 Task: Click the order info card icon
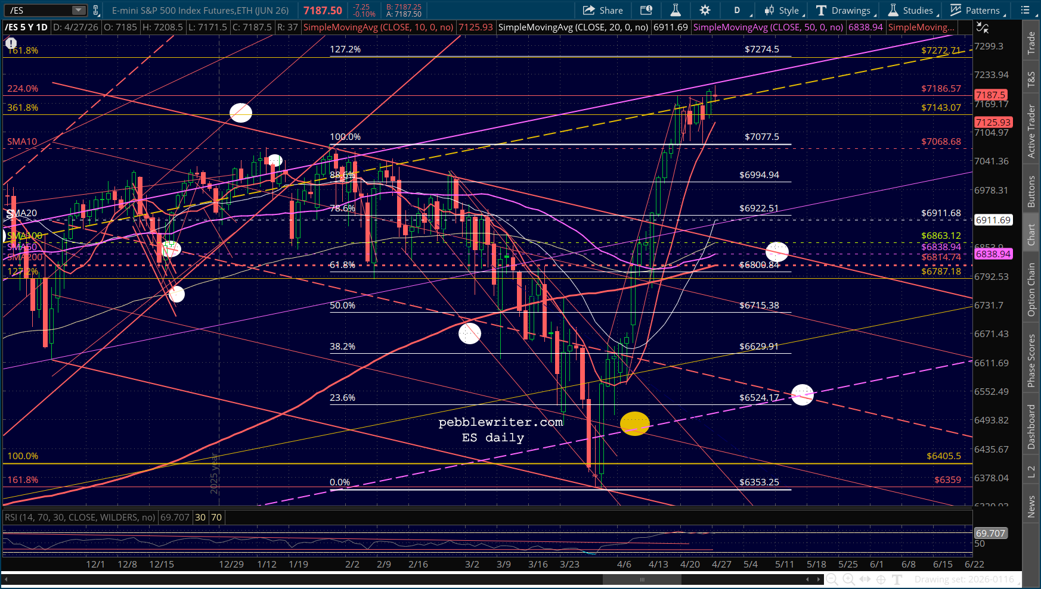(x=646, y=10)
